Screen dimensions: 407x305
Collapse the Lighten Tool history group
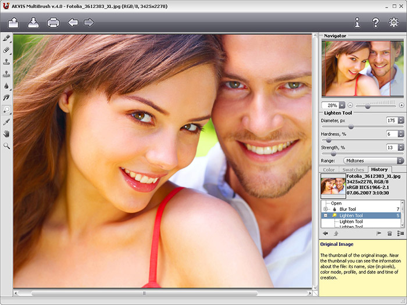click(326, 216)
